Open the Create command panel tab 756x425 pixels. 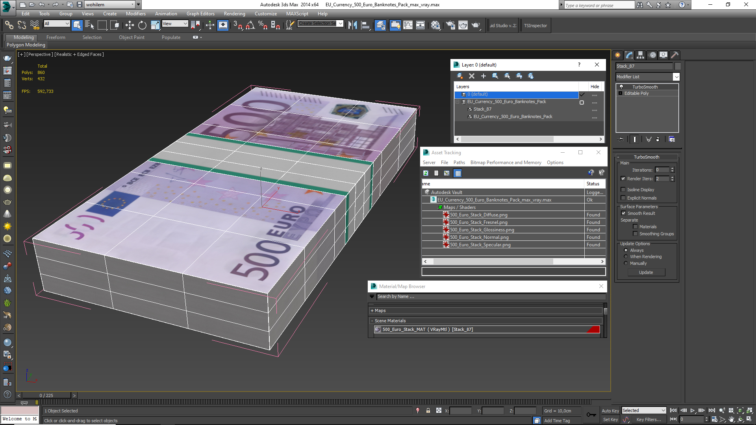tap(617, 55)
